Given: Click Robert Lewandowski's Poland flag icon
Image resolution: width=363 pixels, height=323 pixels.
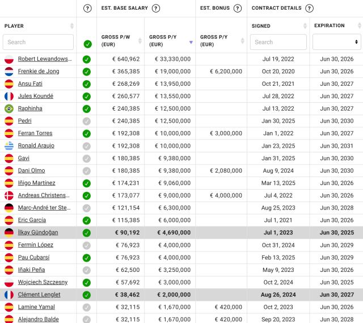Looking at the screenshot, I should 9,59.
